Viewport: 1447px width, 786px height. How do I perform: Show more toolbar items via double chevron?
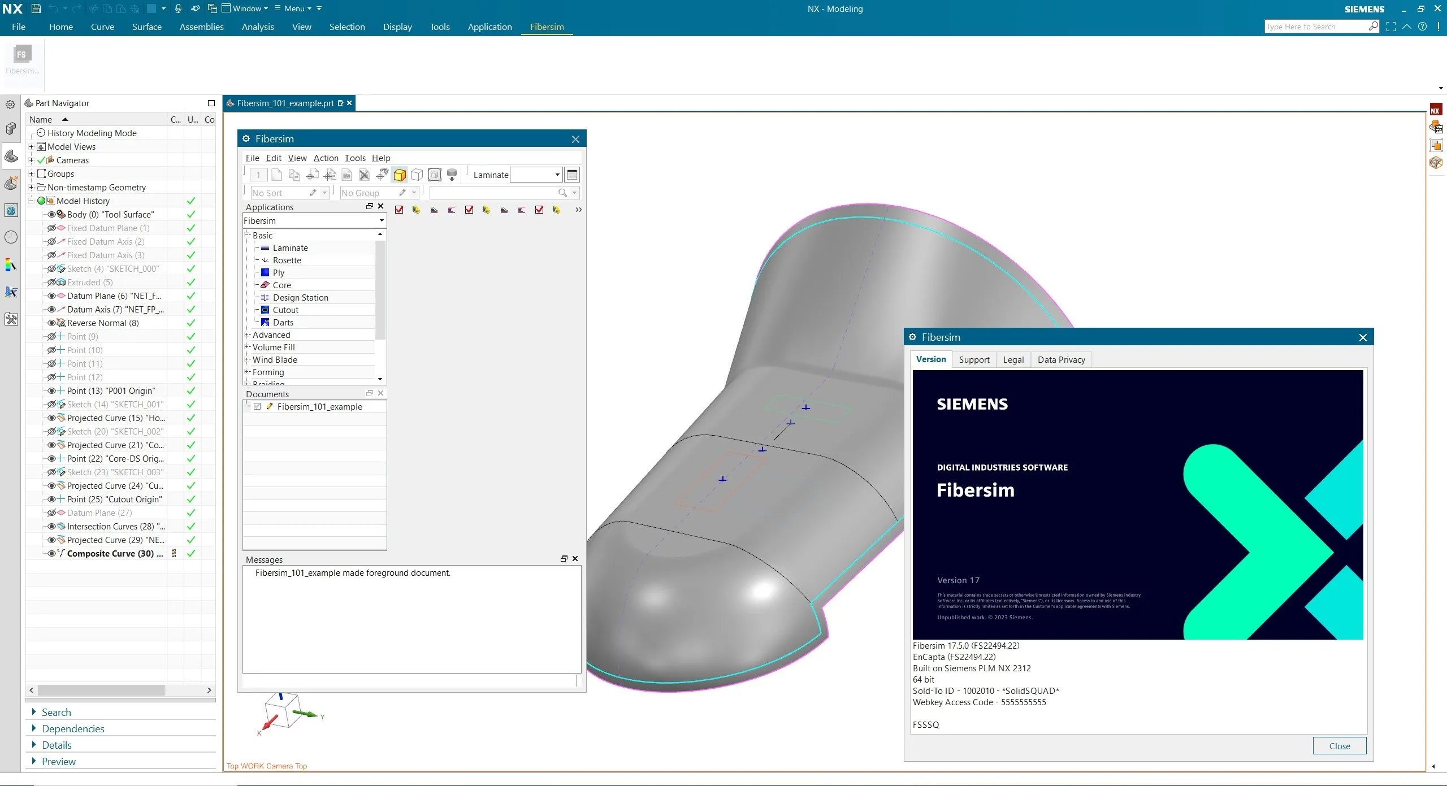click(578, 210)
